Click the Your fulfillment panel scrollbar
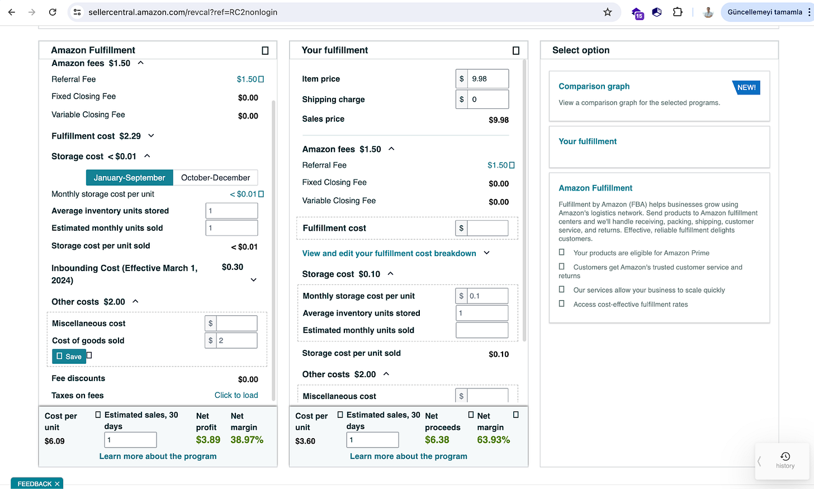Screen dimensions: 814x489 pyautogui.click(x=524, y=201)
